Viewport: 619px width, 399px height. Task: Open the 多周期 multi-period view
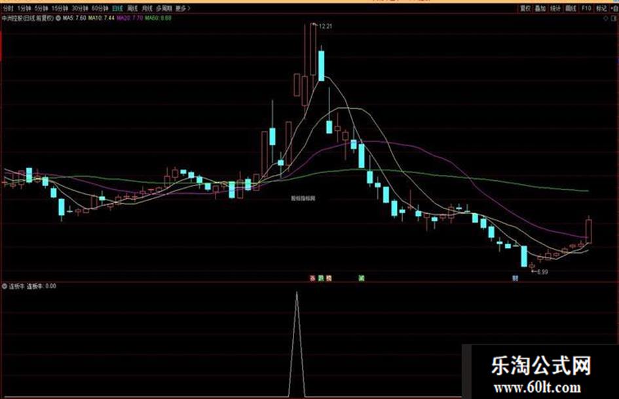[164, 9]
